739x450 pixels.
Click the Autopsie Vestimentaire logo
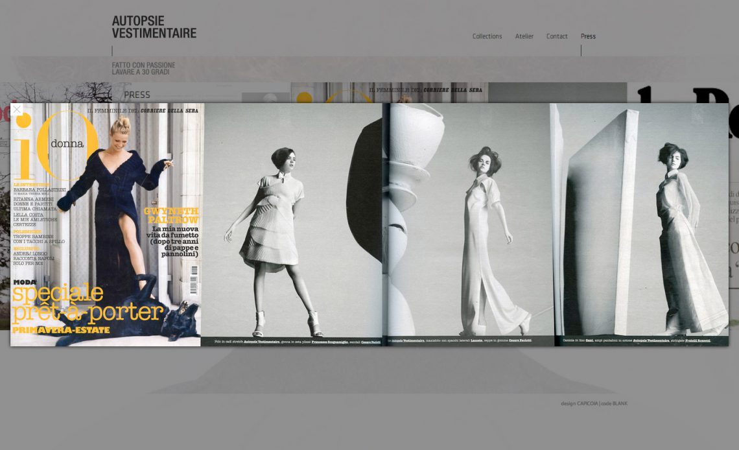click(154, 27)
